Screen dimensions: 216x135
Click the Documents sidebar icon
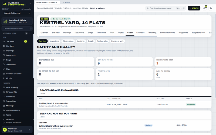[4, 55]
